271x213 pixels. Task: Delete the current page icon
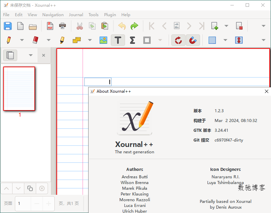[x=239, y=26]
